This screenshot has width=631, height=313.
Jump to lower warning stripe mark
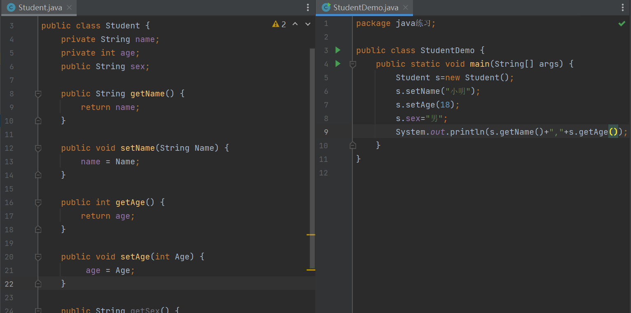(311, 270)
